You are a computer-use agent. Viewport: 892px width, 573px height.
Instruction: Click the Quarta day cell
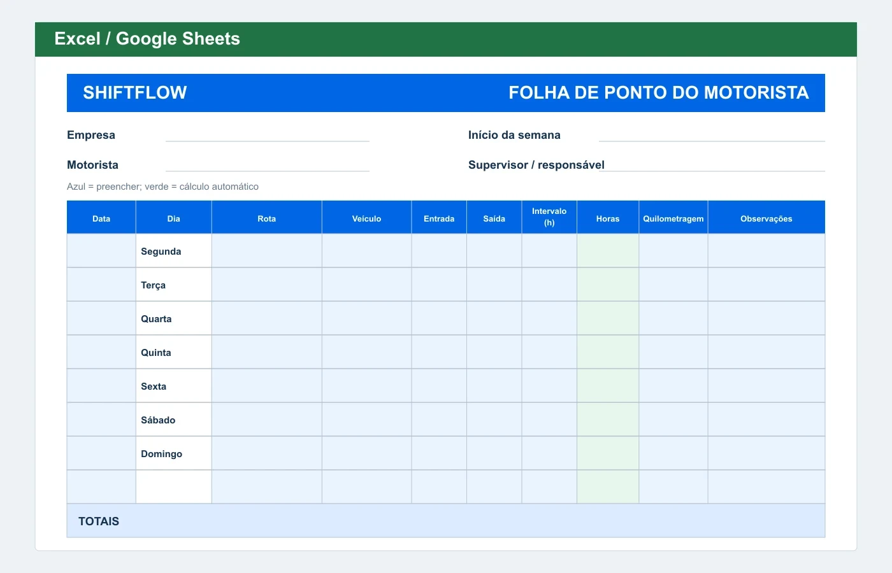173,318
